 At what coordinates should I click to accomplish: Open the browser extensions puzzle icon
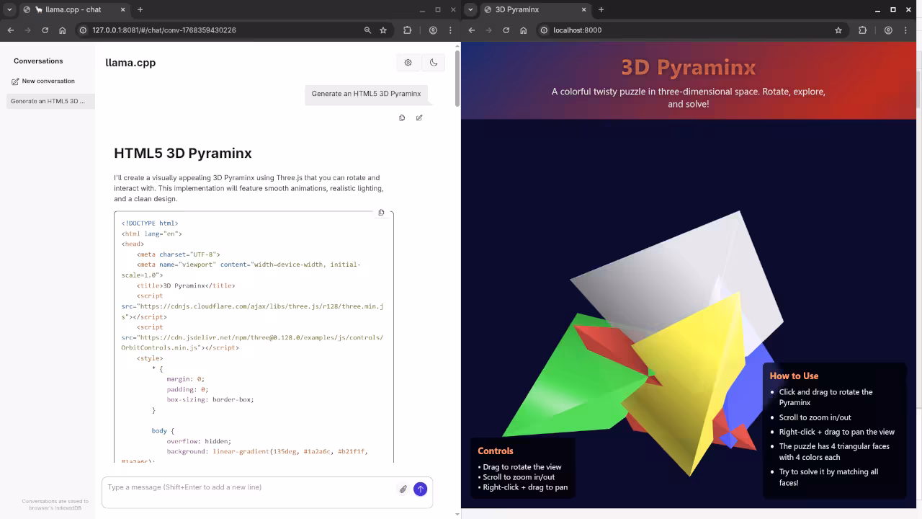pos(862,30)
